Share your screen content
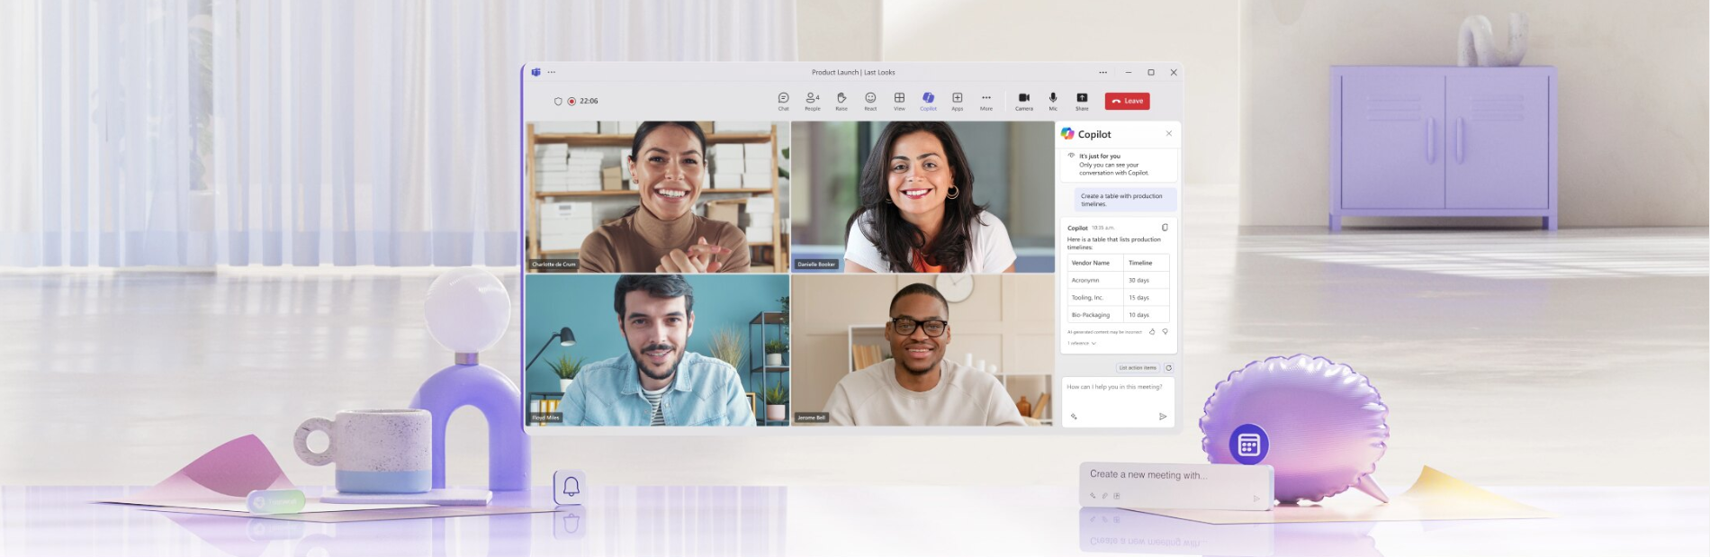Screen dimensions: 1710x557 [x=1082, y=101]
